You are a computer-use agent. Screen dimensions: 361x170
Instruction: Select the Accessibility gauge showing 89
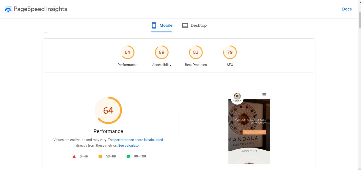162,52
